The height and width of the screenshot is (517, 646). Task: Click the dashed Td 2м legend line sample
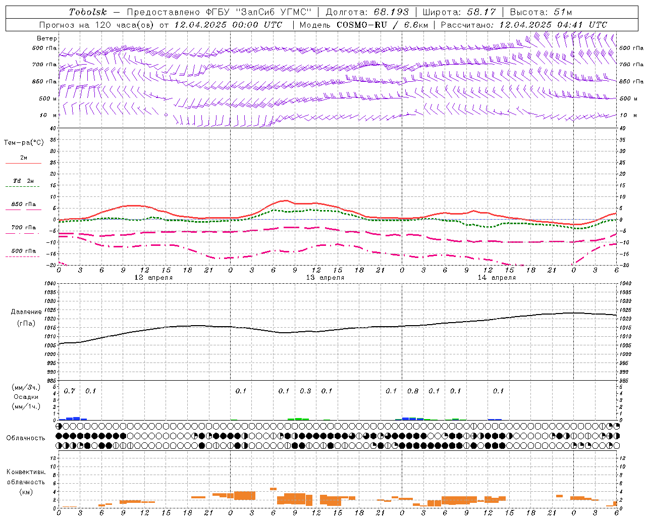tap(22, 187)
